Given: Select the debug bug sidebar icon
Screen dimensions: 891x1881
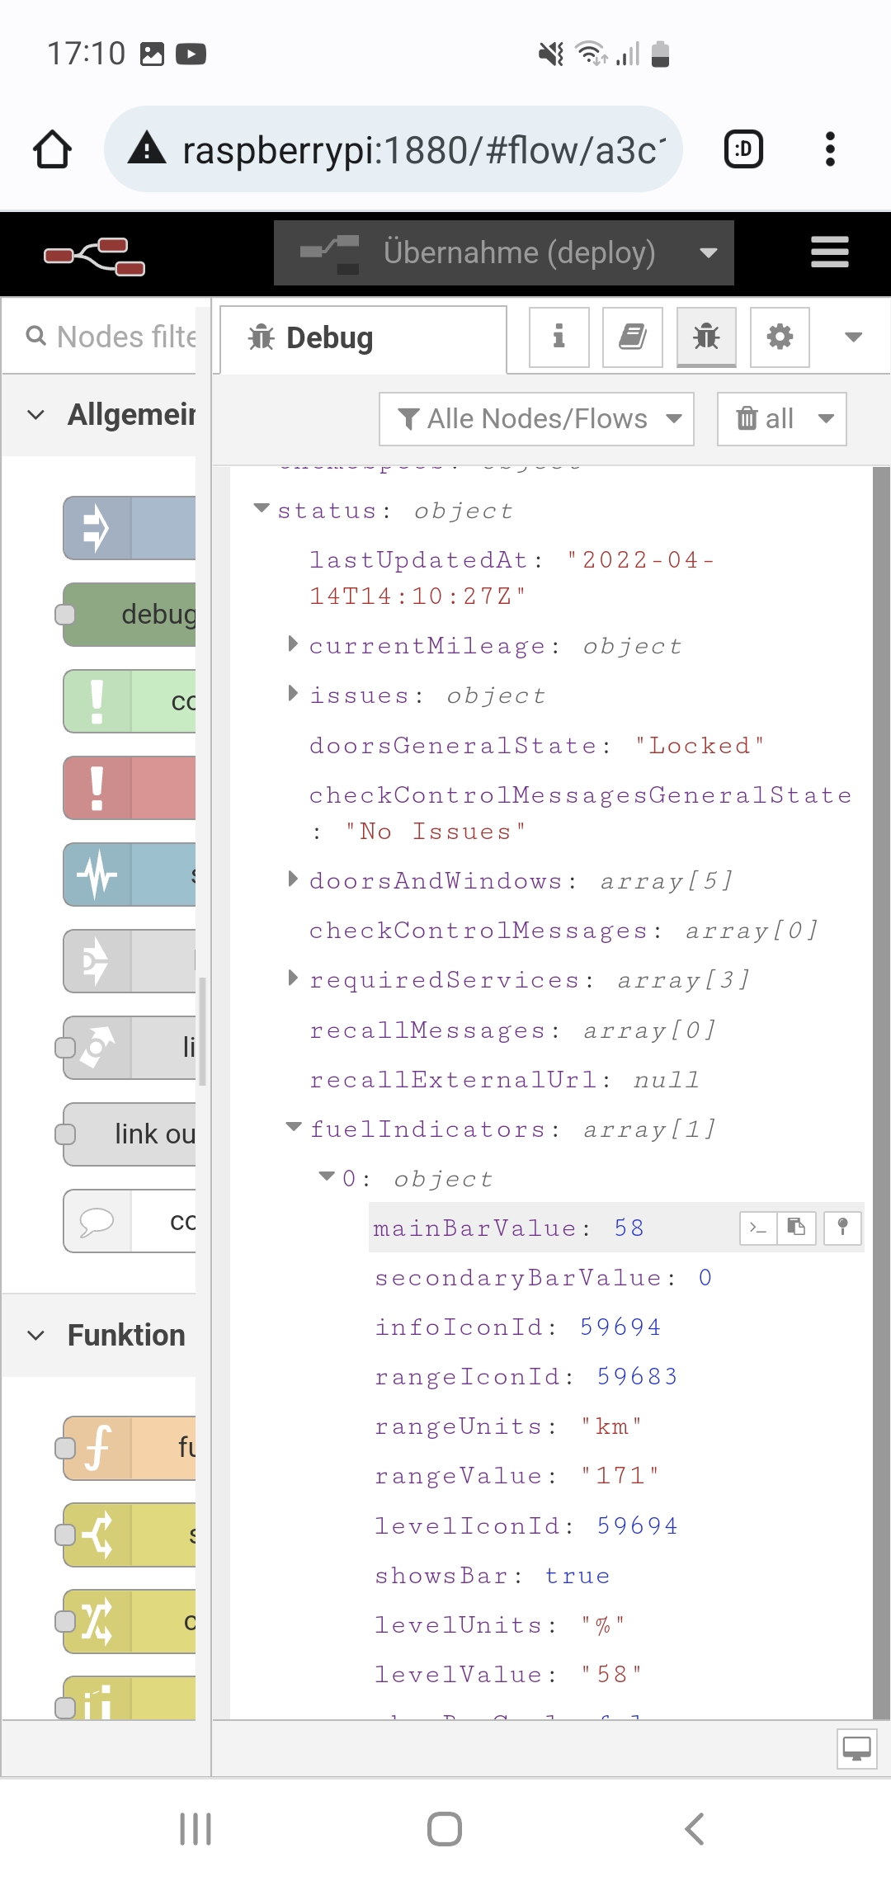Looking at the screenshot, I should [x=706, y=337].
